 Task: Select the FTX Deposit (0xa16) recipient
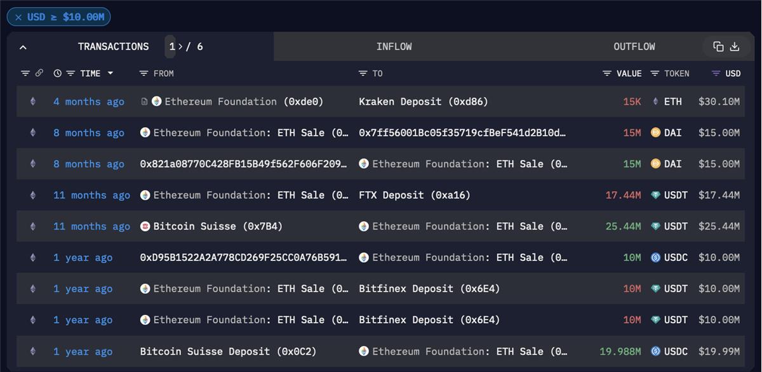(414, 196)
